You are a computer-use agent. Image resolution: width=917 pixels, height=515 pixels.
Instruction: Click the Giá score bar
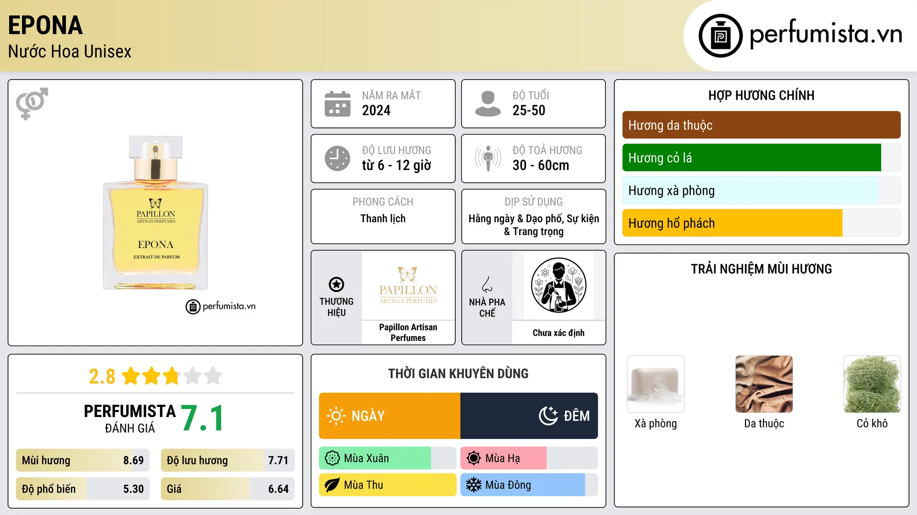[227, 489]
